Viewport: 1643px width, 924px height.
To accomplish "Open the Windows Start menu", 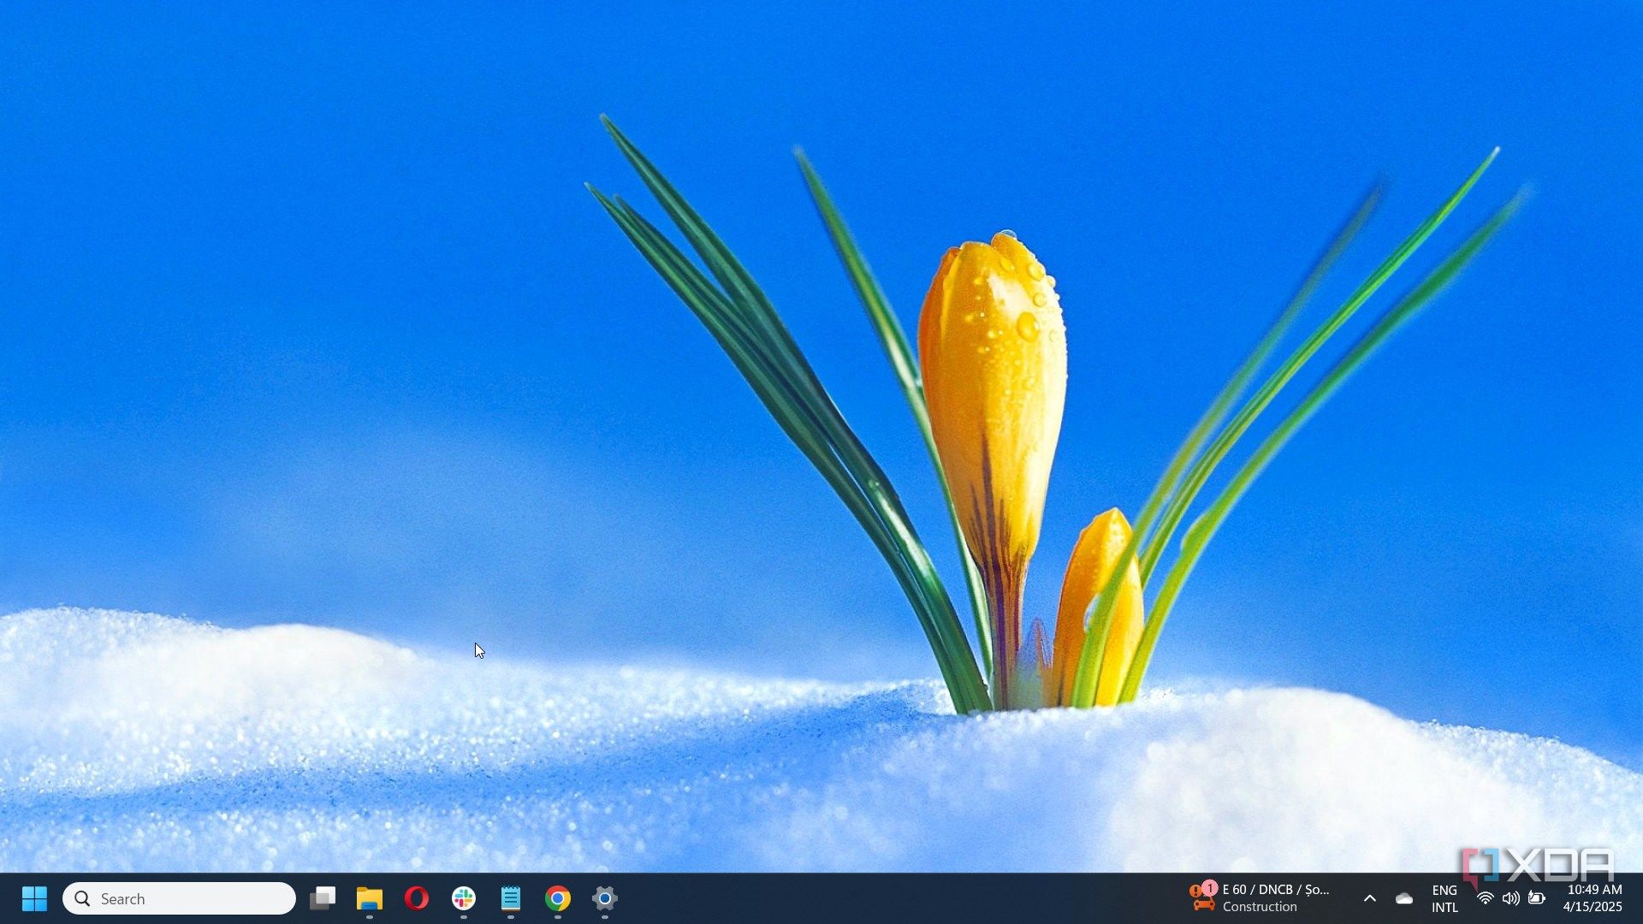I will pos(34,898).
